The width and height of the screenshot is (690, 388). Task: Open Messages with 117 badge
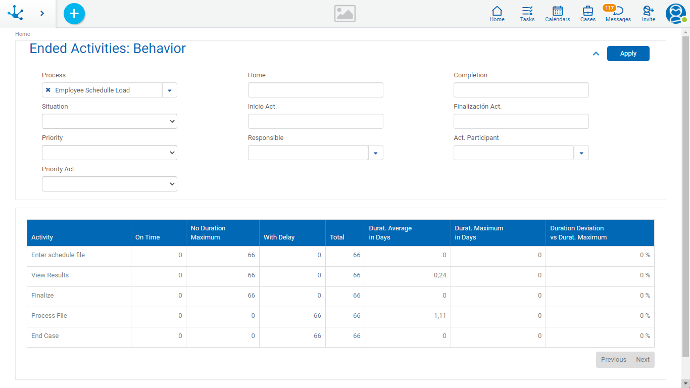(618, 14)
